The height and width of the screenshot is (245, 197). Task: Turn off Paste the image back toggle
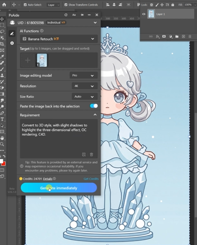coord(94,106)
